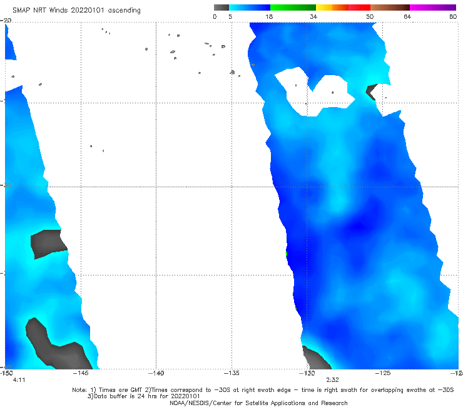Select the magenta-purple segment of the colorbar
This screenshot has width=463, height=407.
(x=433, y=8)
